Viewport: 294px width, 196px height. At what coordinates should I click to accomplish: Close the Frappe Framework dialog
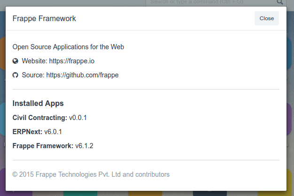pos(267,18)
